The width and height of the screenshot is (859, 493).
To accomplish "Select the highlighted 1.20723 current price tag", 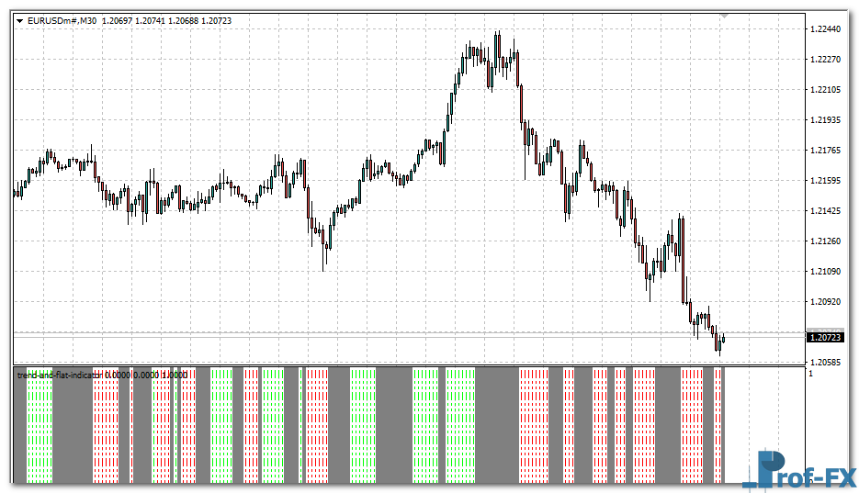I will tap(826, 338).
